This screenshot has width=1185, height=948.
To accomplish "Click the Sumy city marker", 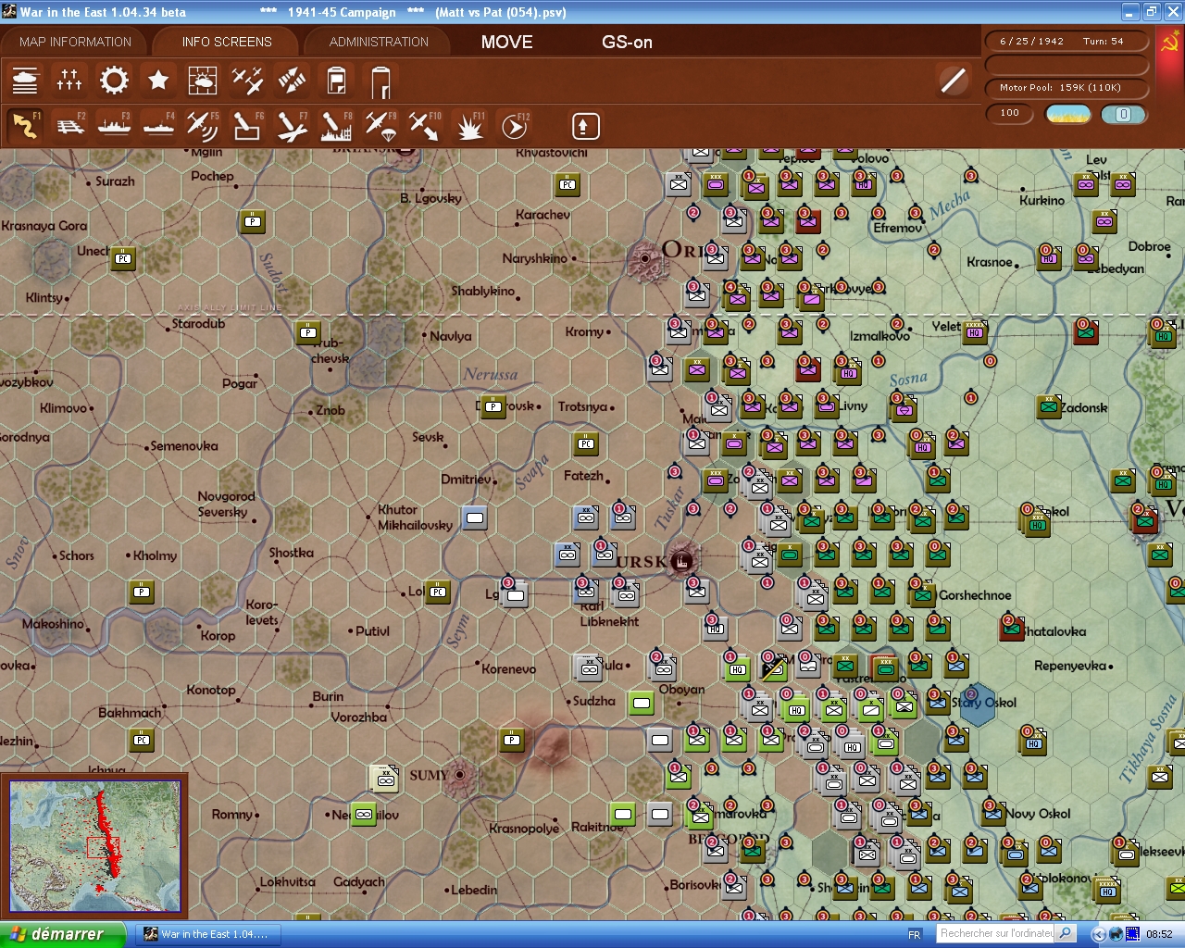I will tap(460, 775).
